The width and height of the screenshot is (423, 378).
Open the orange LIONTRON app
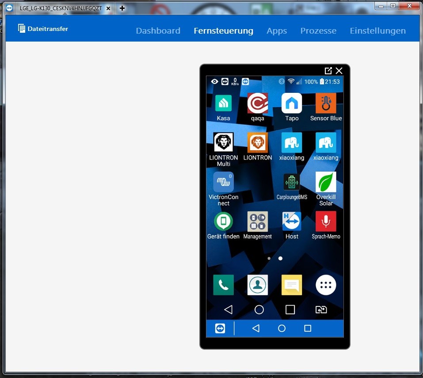(258, 142)
